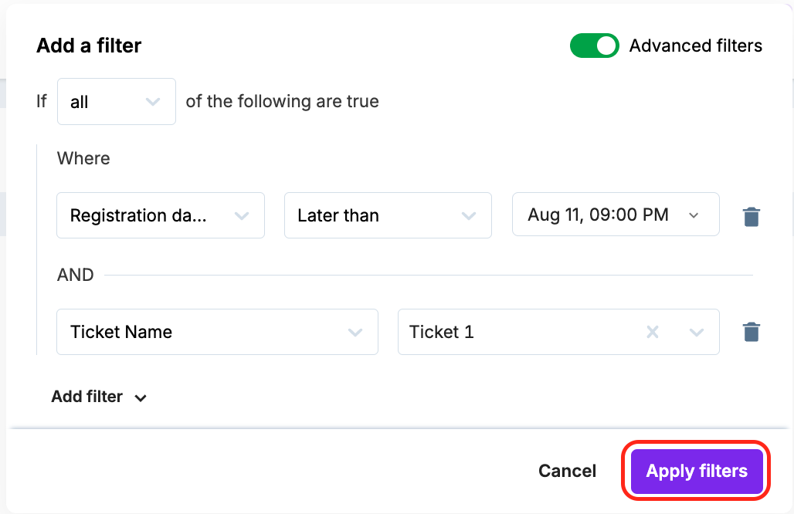Click the Aug 11, 09:00 PM date value
Viewport: 794px width, 514px height.
point(598,215)
